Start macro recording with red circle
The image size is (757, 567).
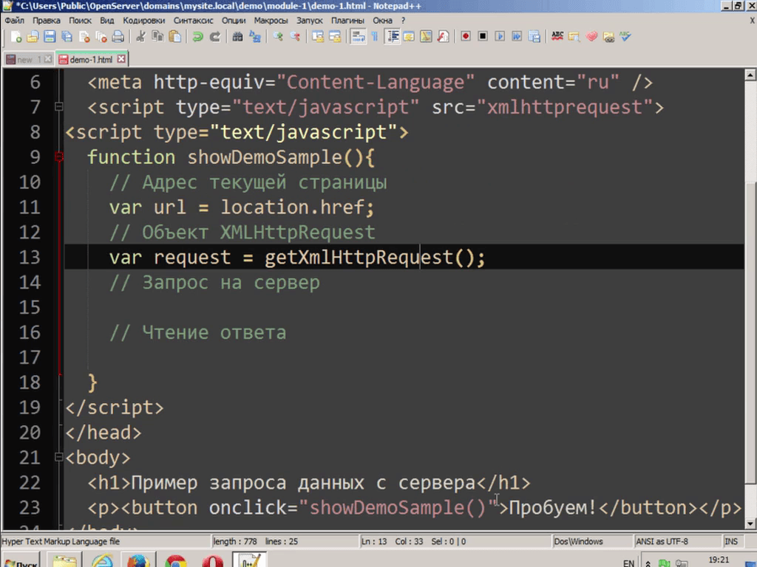pos(466,37)
